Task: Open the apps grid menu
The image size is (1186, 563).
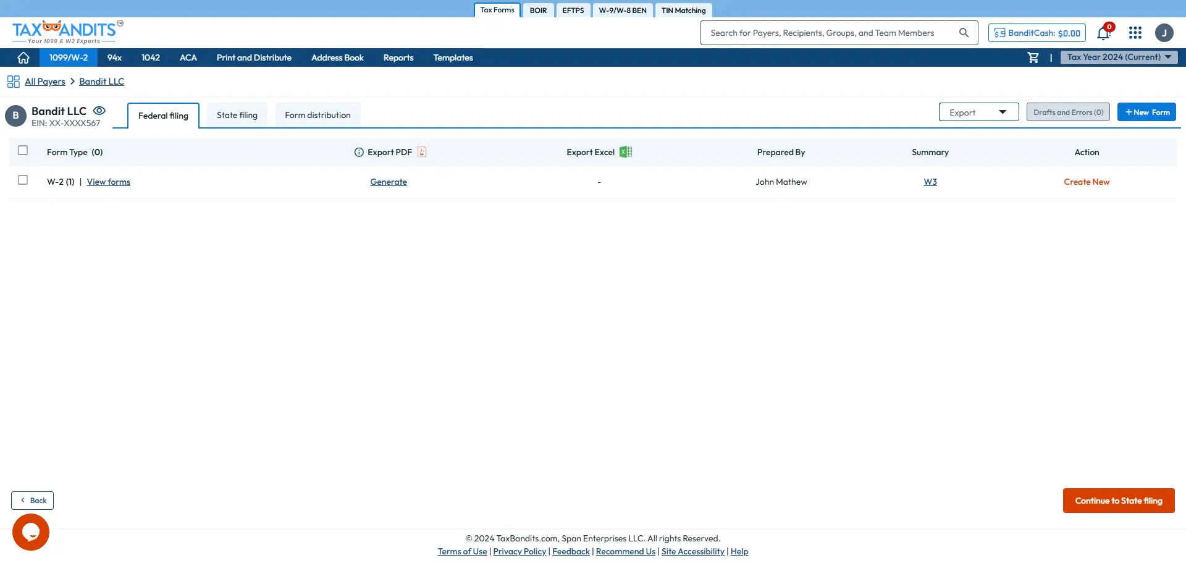Action: click(x=1135, y=33)
